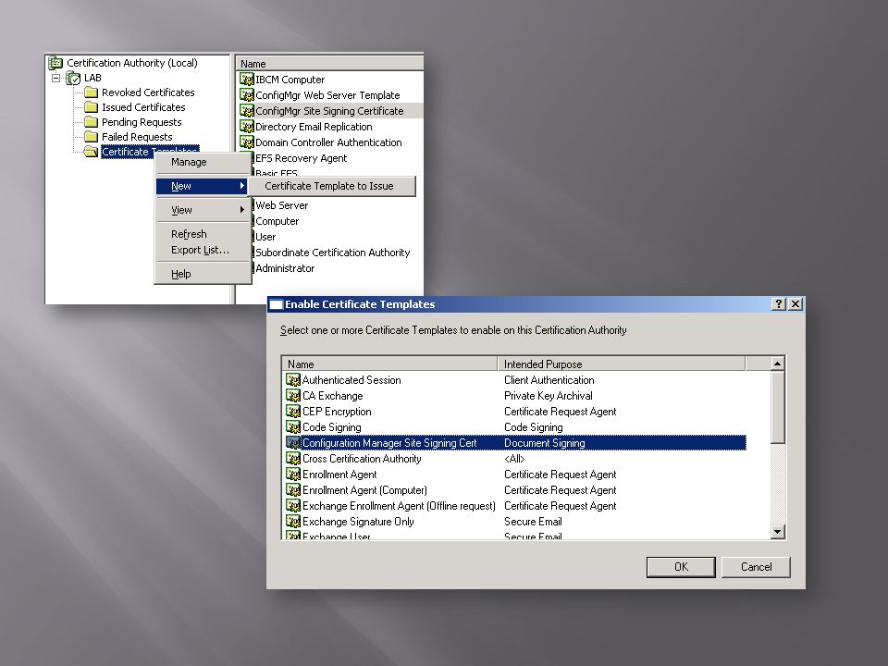Click the Private Key Archival purpose cell
This screenshot has height=666, width=888.
(549, 396)
